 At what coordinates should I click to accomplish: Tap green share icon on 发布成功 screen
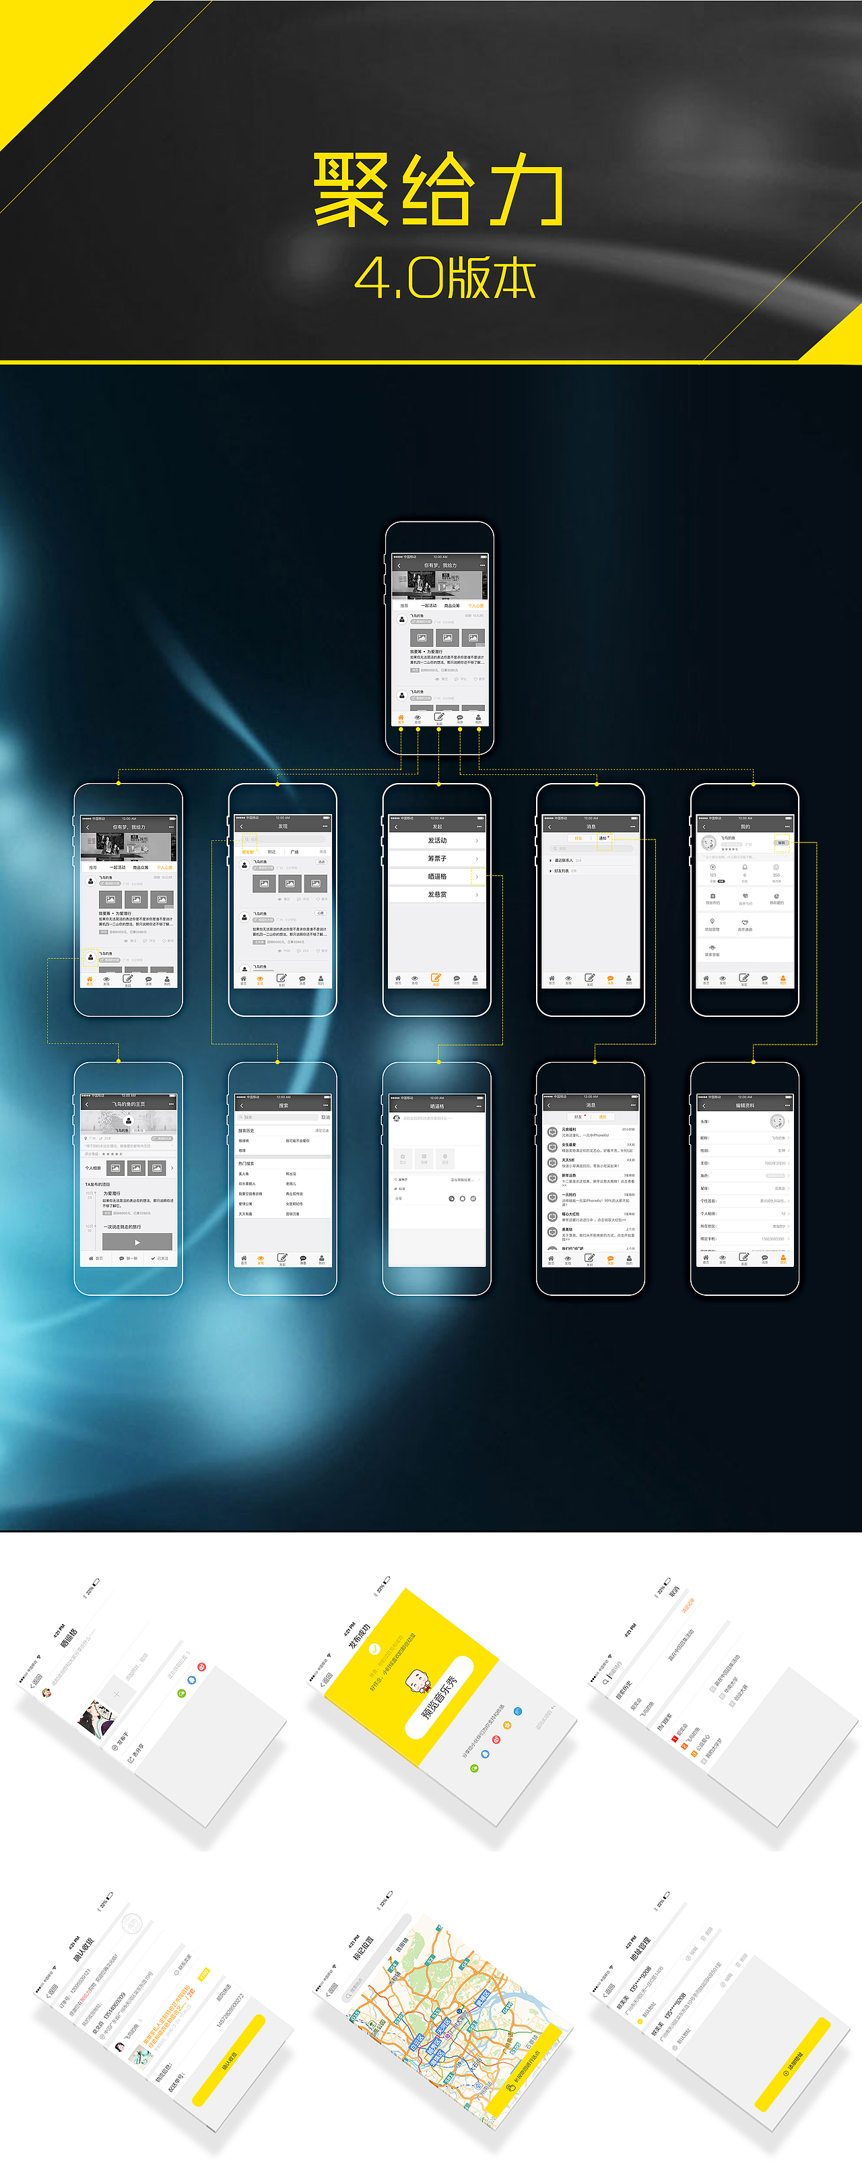(473, 1768)
